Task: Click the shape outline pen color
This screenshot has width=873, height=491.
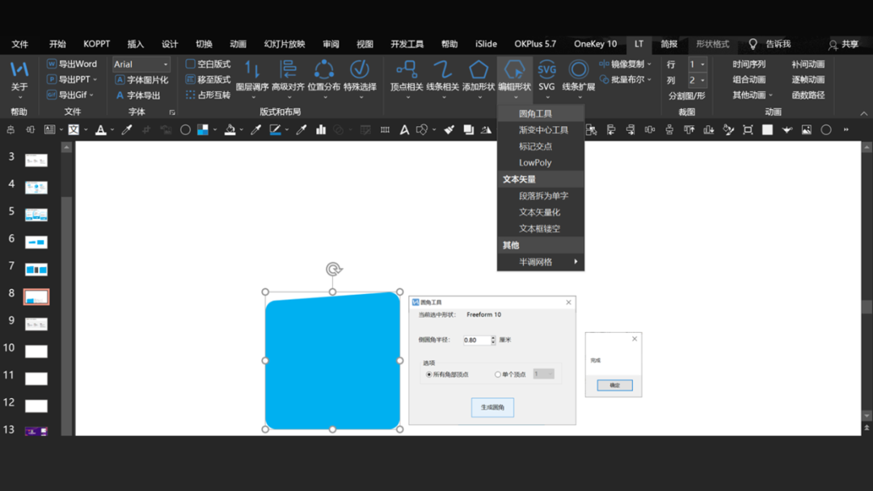Action: [x=275, y=129]
